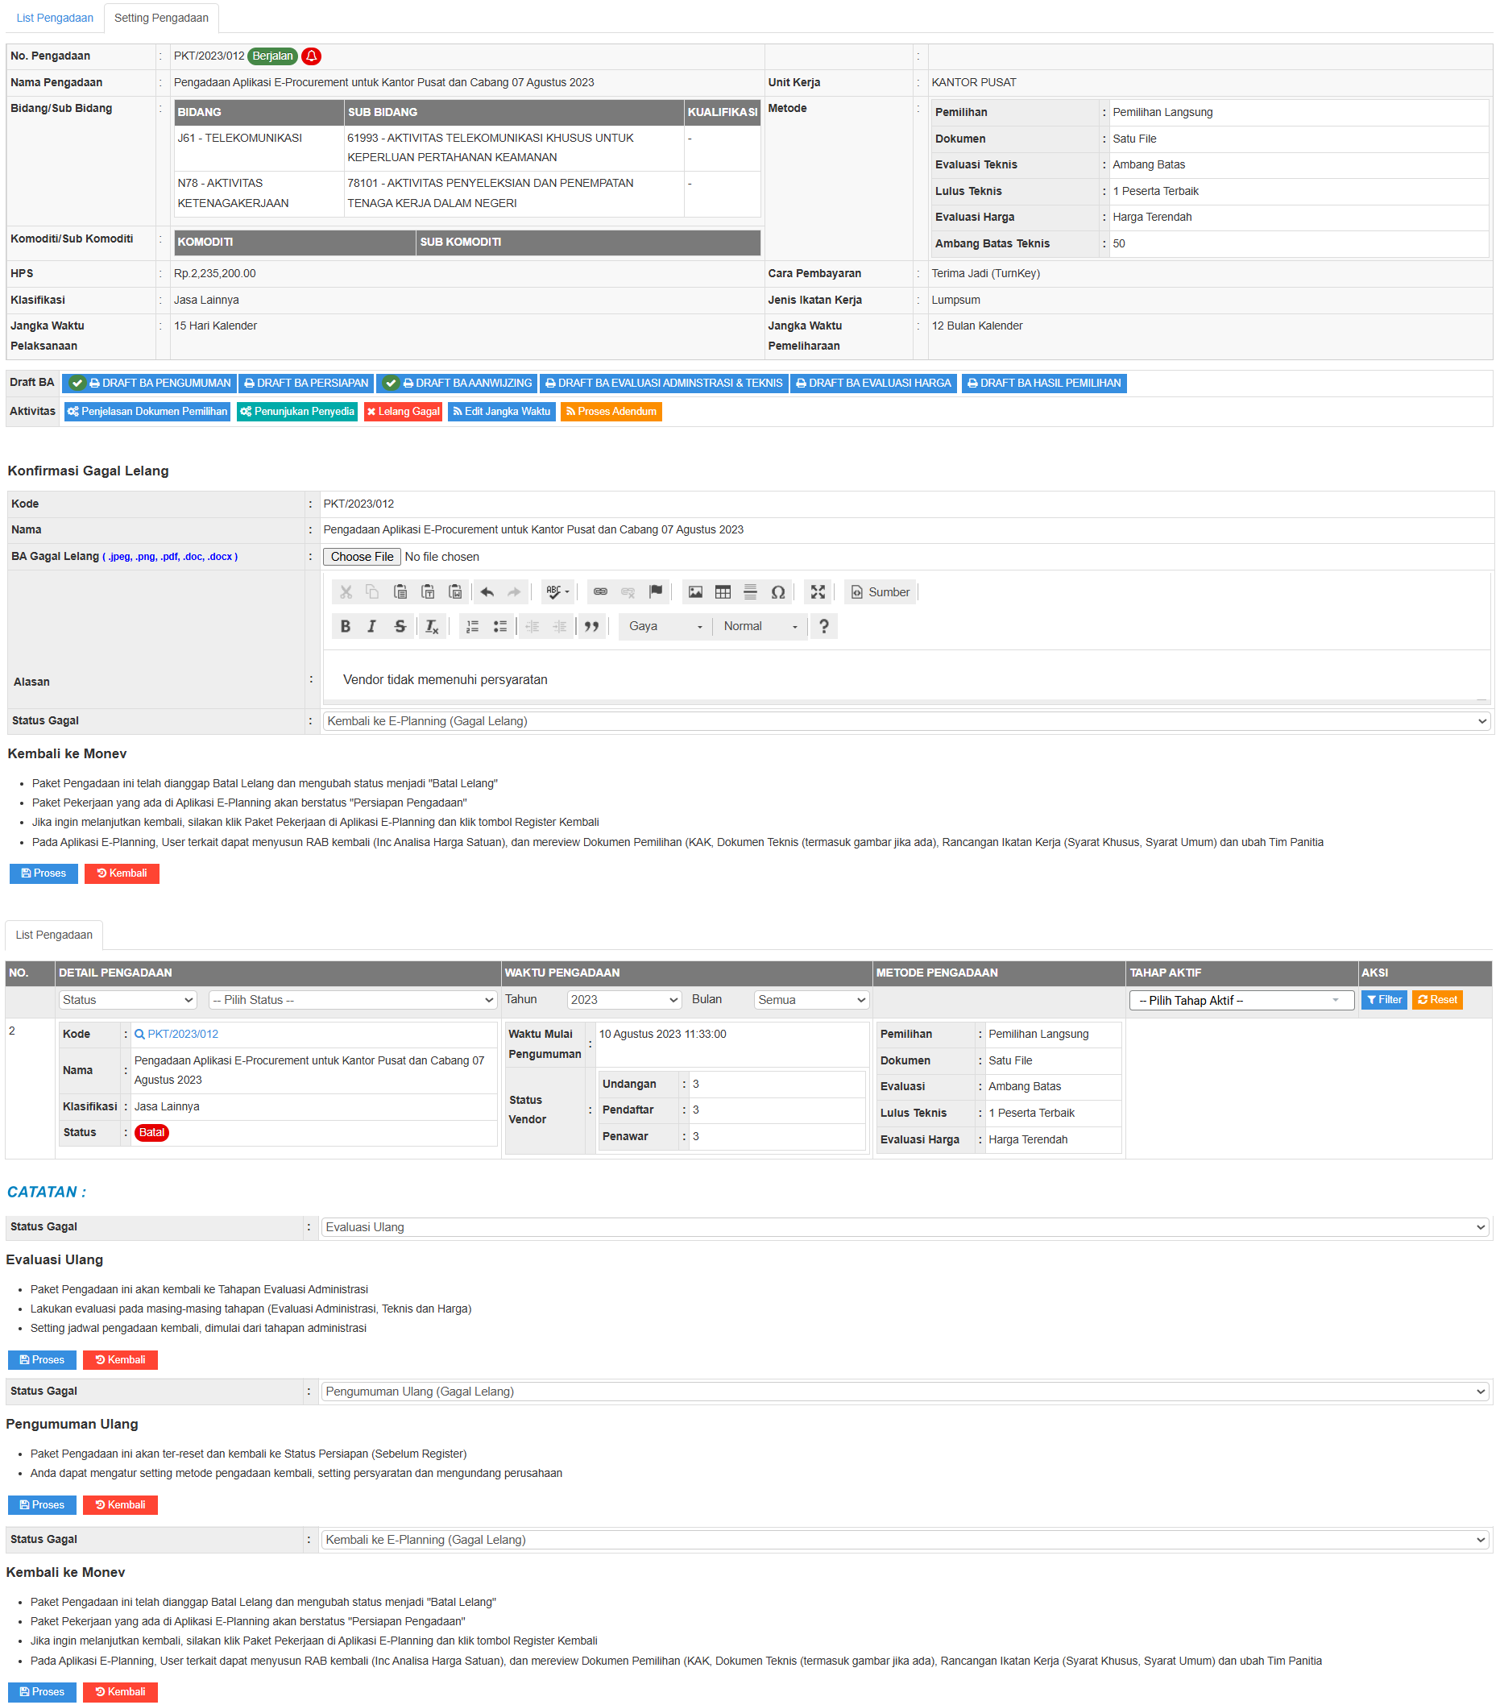Open Draft BA Persiapan
Viewport: 1500px width, 1705px height.
(306, 384)
